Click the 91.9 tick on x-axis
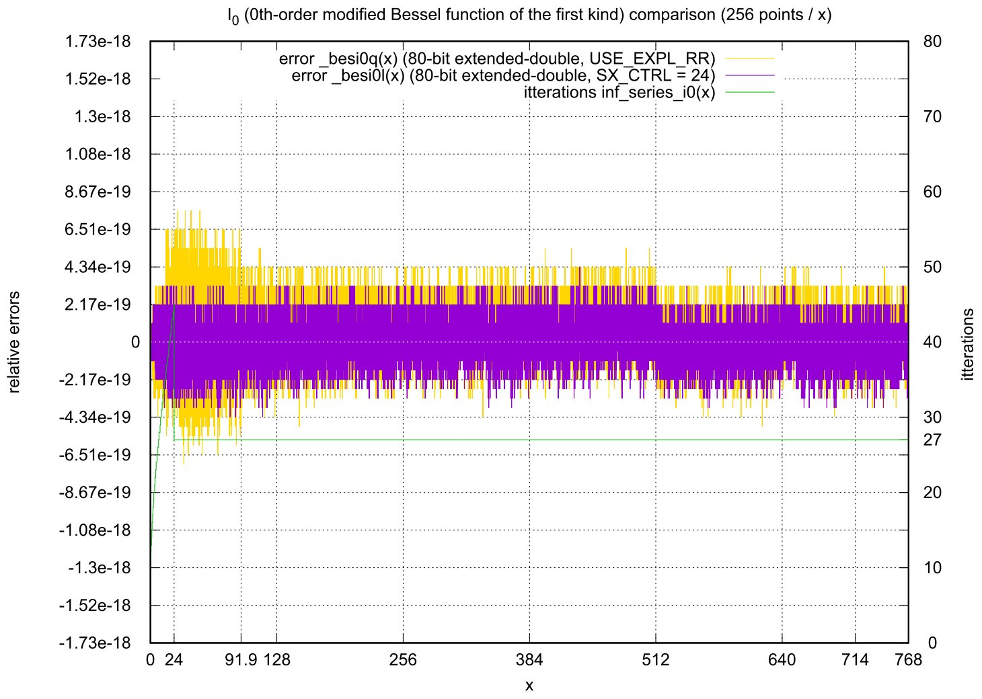 coord(241,660)
